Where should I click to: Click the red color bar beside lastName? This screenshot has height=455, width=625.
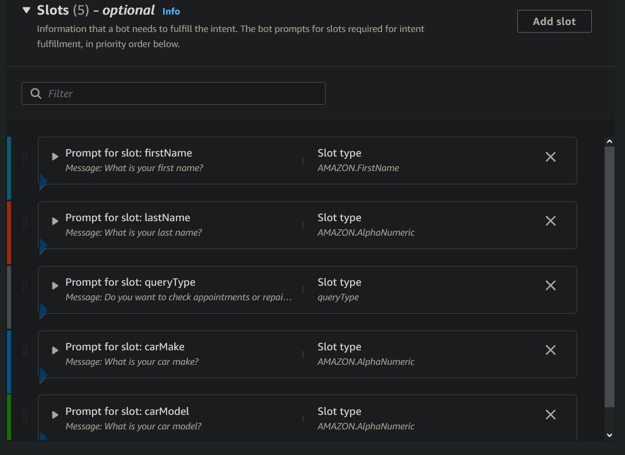[9, 232]
